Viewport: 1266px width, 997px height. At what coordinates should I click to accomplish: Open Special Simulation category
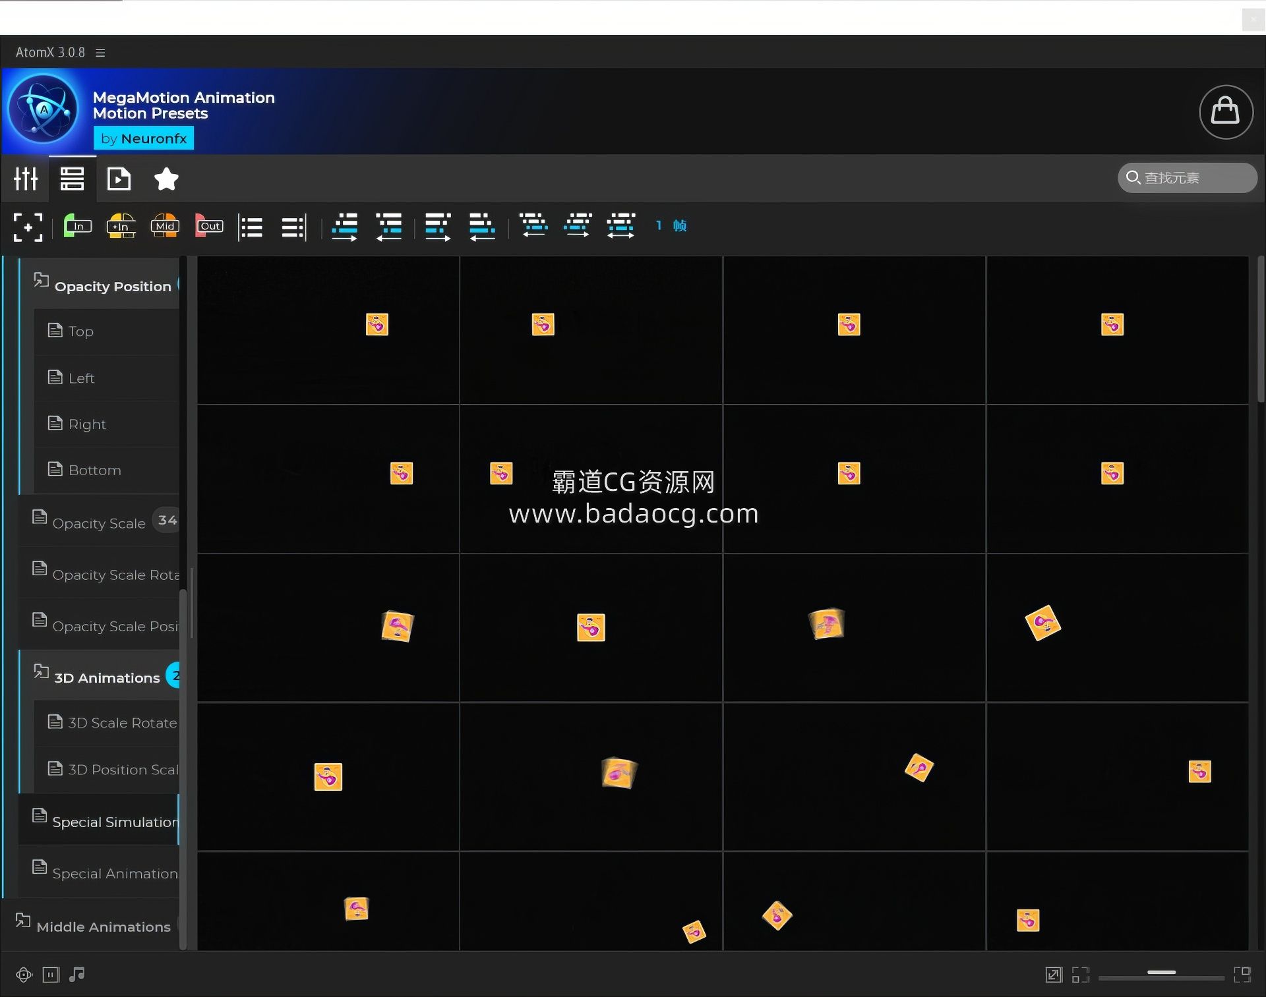coord(99,820)
